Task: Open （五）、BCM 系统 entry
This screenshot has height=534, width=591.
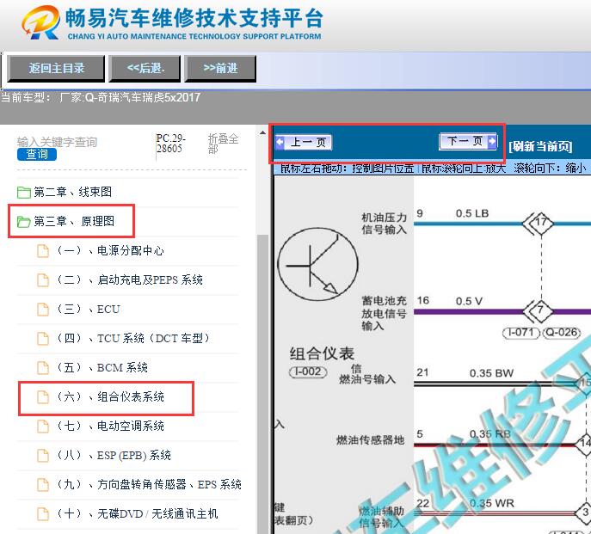Action: [102, 367]
